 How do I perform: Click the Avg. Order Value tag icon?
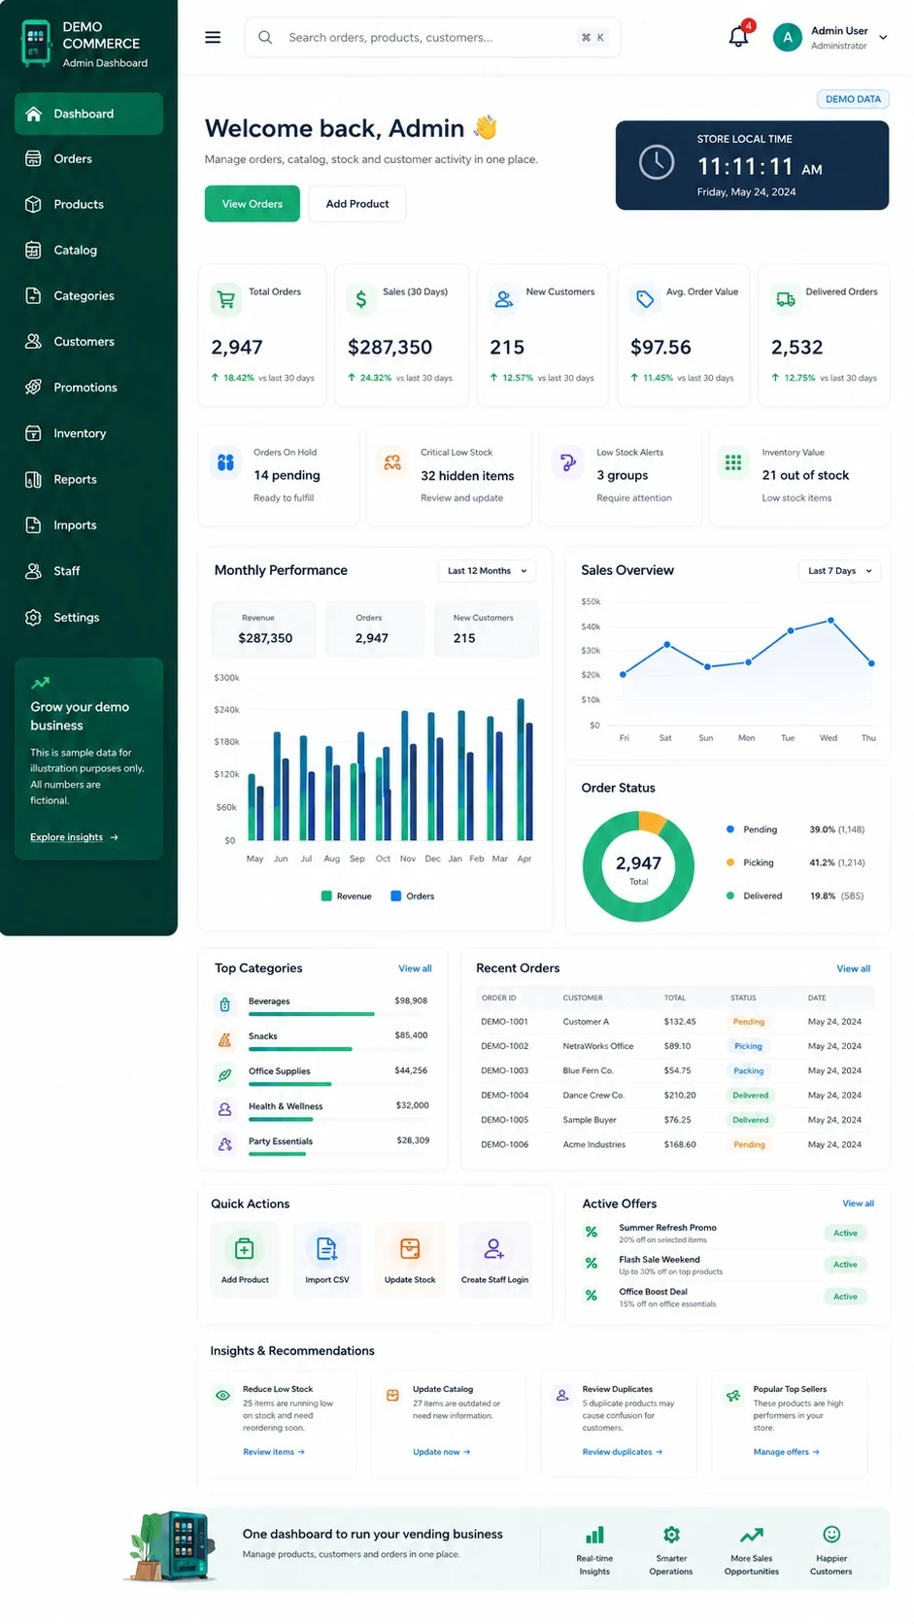tap(645, 300)
